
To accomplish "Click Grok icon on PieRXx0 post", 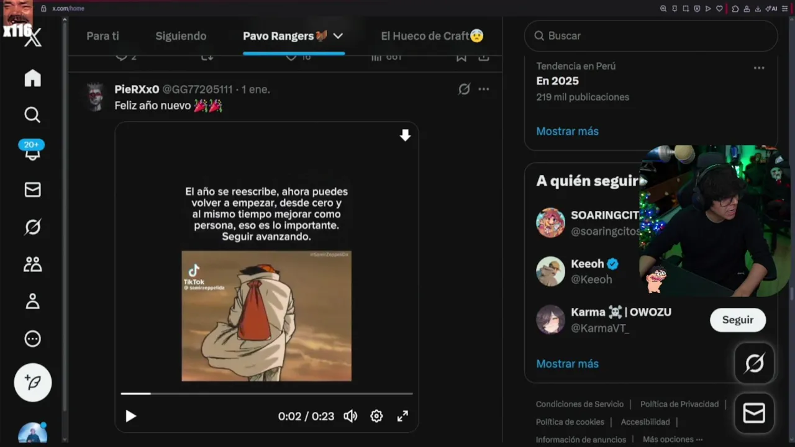I will click(464, 89).
